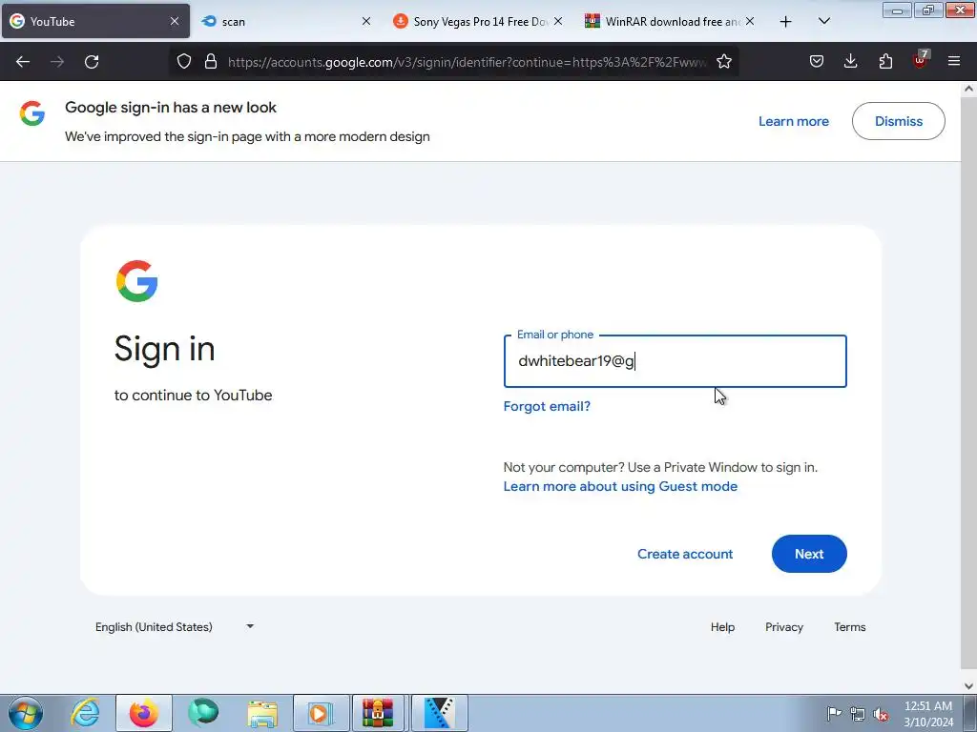Open the taskbar clock and date
The height and width of the screenshot is (732, 977).
pyautogui.click(x=928, y=714)
